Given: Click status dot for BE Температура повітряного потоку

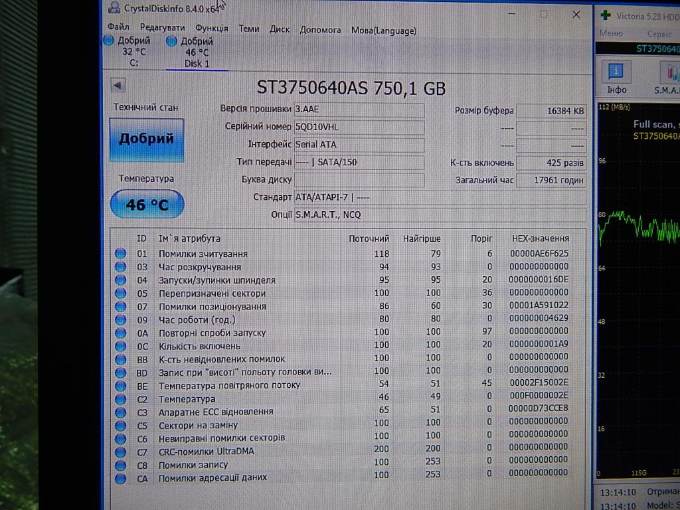Looking at the screenshot, I should point(121,386).
